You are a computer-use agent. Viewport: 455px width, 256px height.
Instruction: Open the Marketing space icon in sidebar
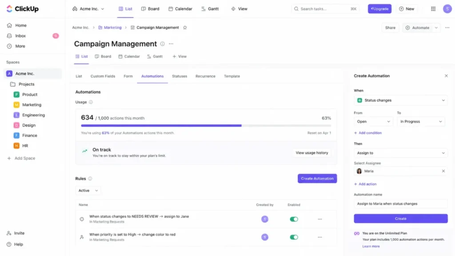pyautogui.click(x=16, y=105)
